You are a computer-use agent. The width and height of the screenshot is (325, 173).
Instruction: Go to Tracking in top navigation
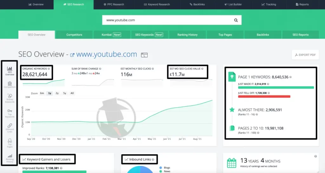coord(269,4)
